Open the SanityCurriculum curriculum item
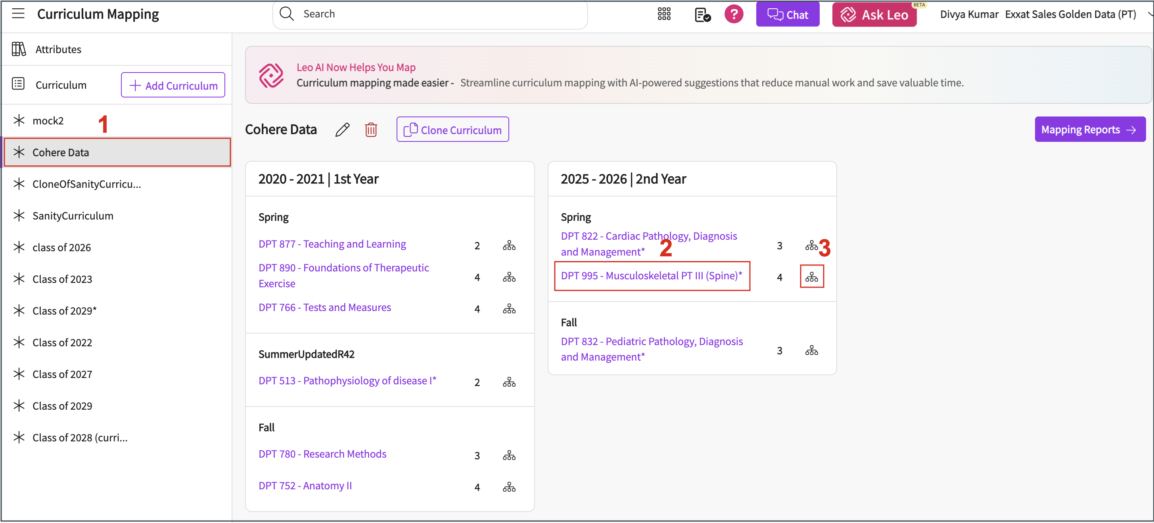The height and width of the screenshot is (523, 1154). [x=73, y=216]
